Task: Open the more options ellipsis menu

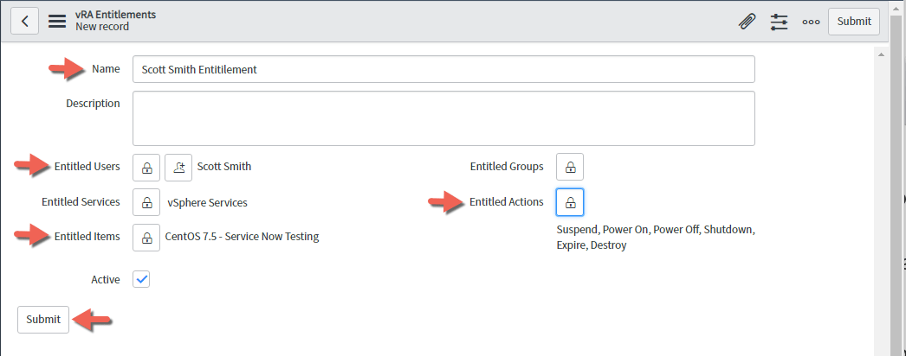Action: point(811,22)
